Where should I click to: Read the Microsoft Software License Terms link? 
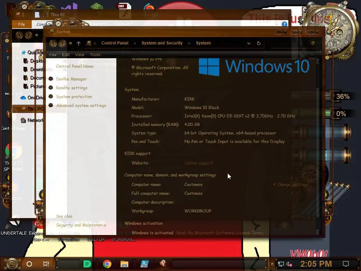click(x=220, y=233)
